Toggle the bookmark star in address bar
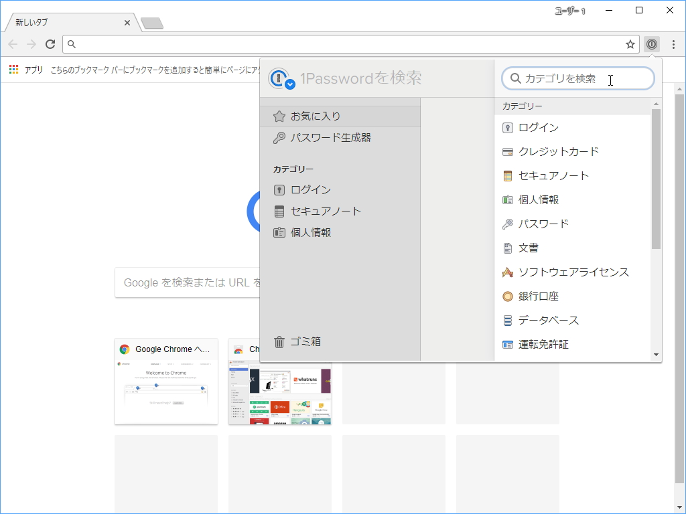This screenshot has height=514, width=686. coord(630,44)
